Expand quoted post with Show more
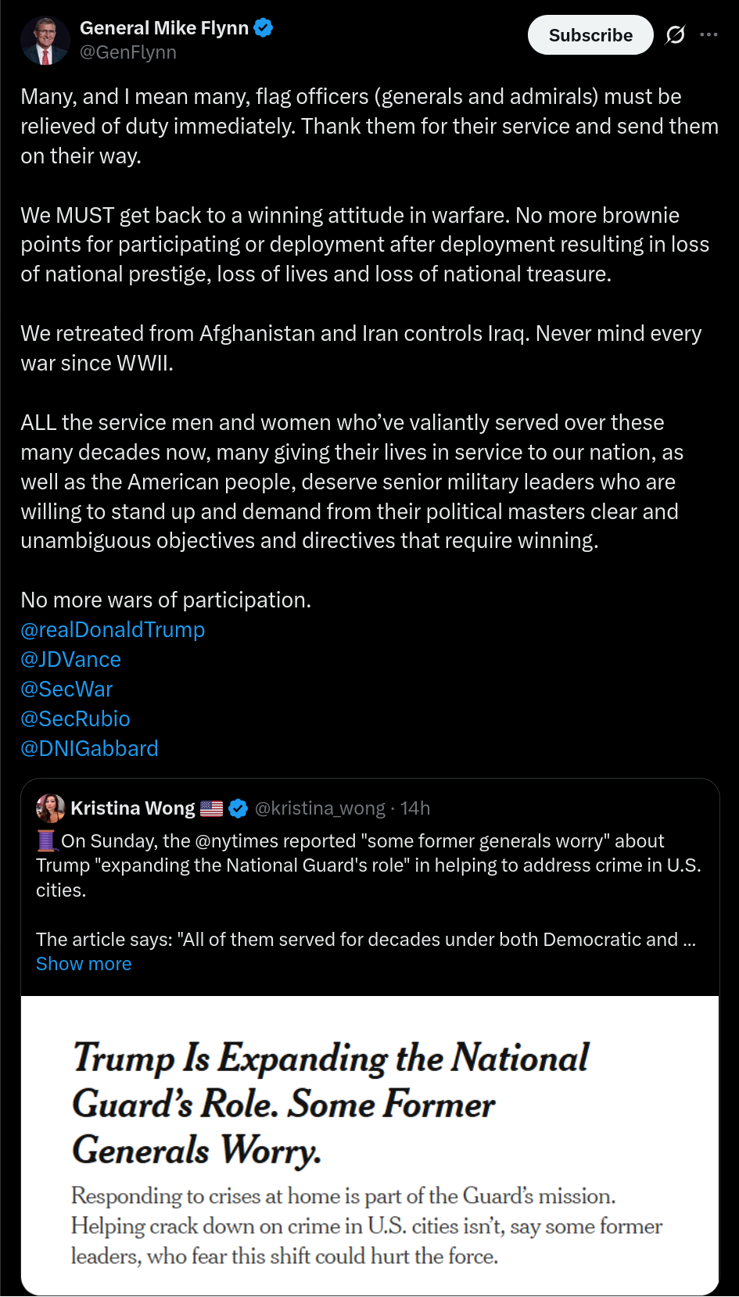739x1297 pixels. 84,964
